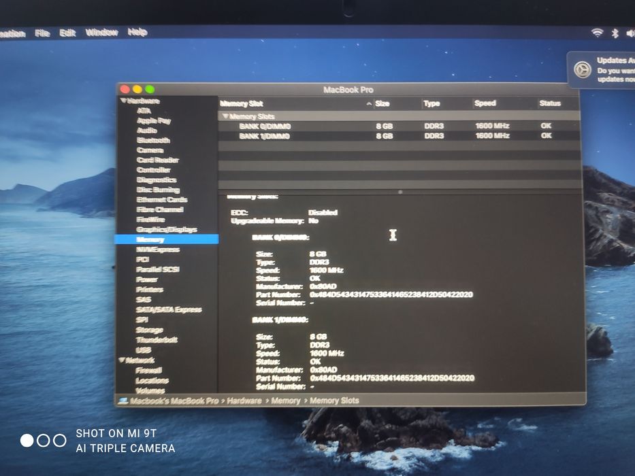Image resolution: width=635 pixels, height=476 pixels.
Task: Select Graphics/Displays in the sidebar
Action: [x=167, y=230]
